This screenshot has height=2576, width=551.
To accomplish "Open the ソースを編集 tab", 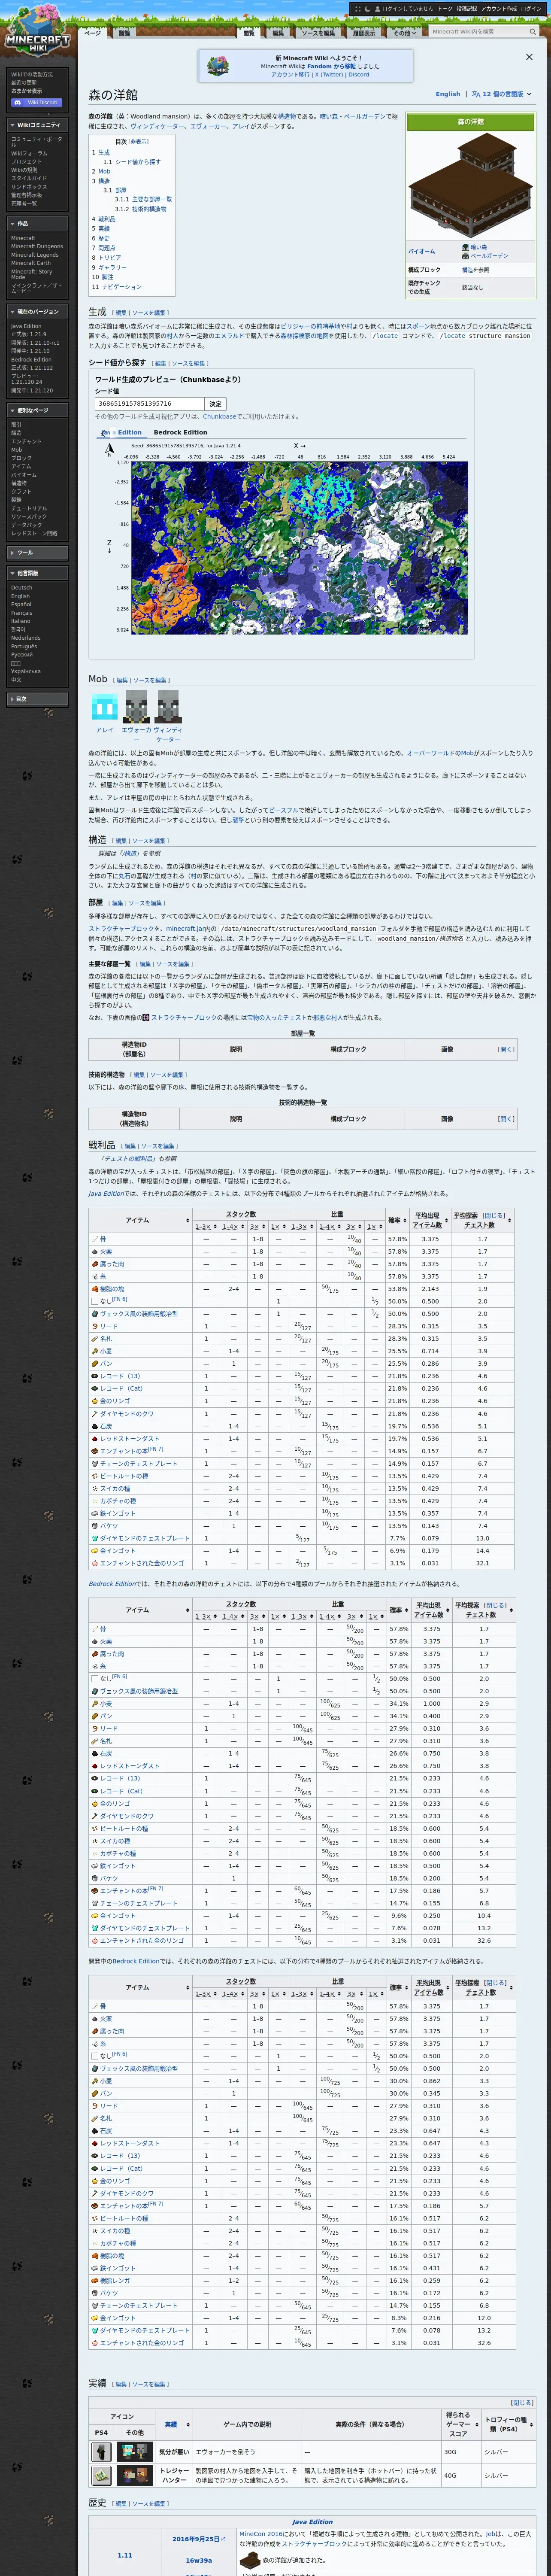I will (x=318, y=32).
